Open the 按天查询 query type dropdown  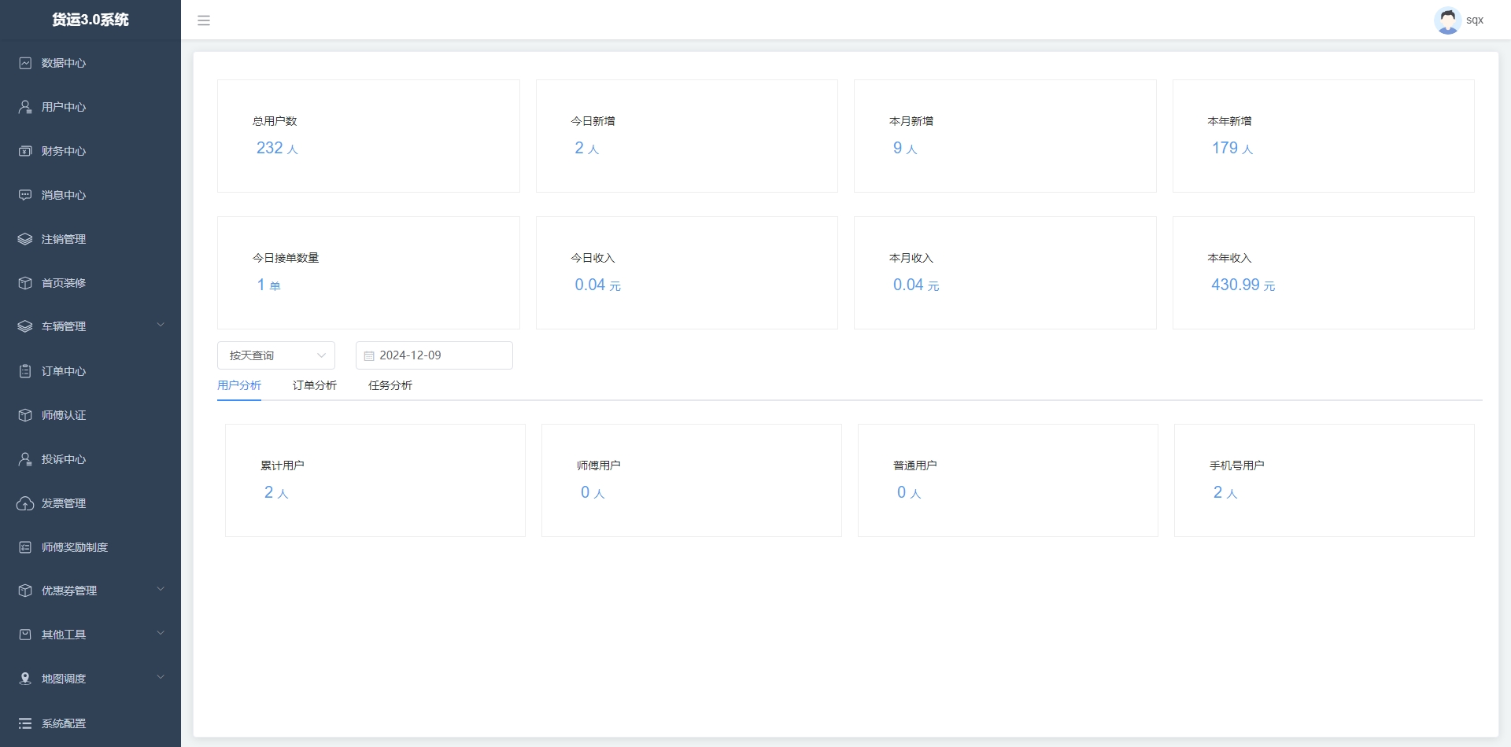(x=275, y=355)
